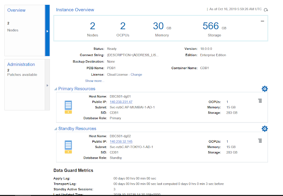Click the truncated Connect String value
This screenshot has width=283, height=196.
[x=133, y=55]
